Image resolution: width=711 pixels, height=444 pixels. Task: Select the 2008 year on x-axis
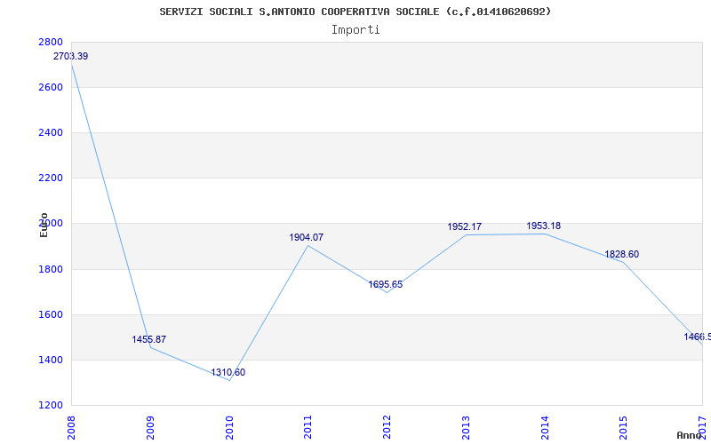(x=72, y=426)
